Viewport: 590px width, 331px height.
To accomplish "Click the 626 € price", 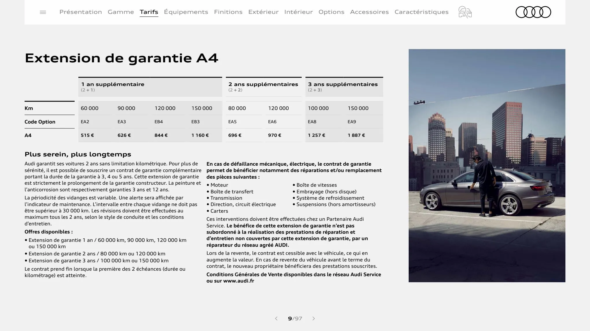I will 124,135.
